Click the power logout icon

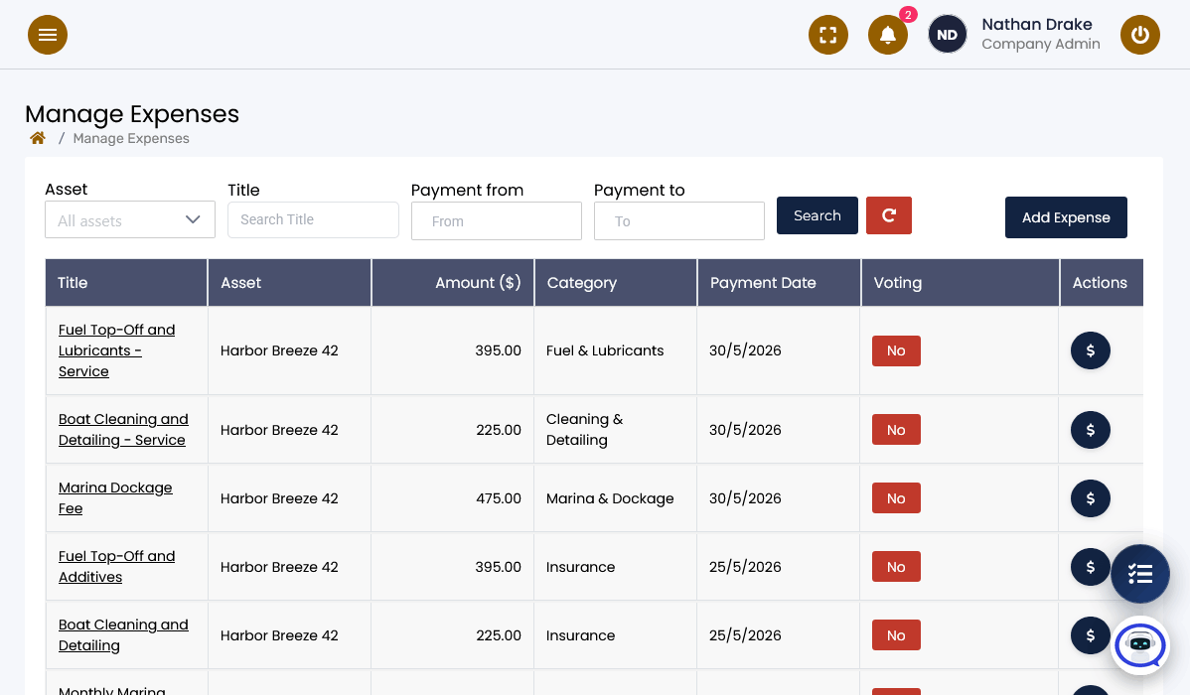pos(1140,35)
